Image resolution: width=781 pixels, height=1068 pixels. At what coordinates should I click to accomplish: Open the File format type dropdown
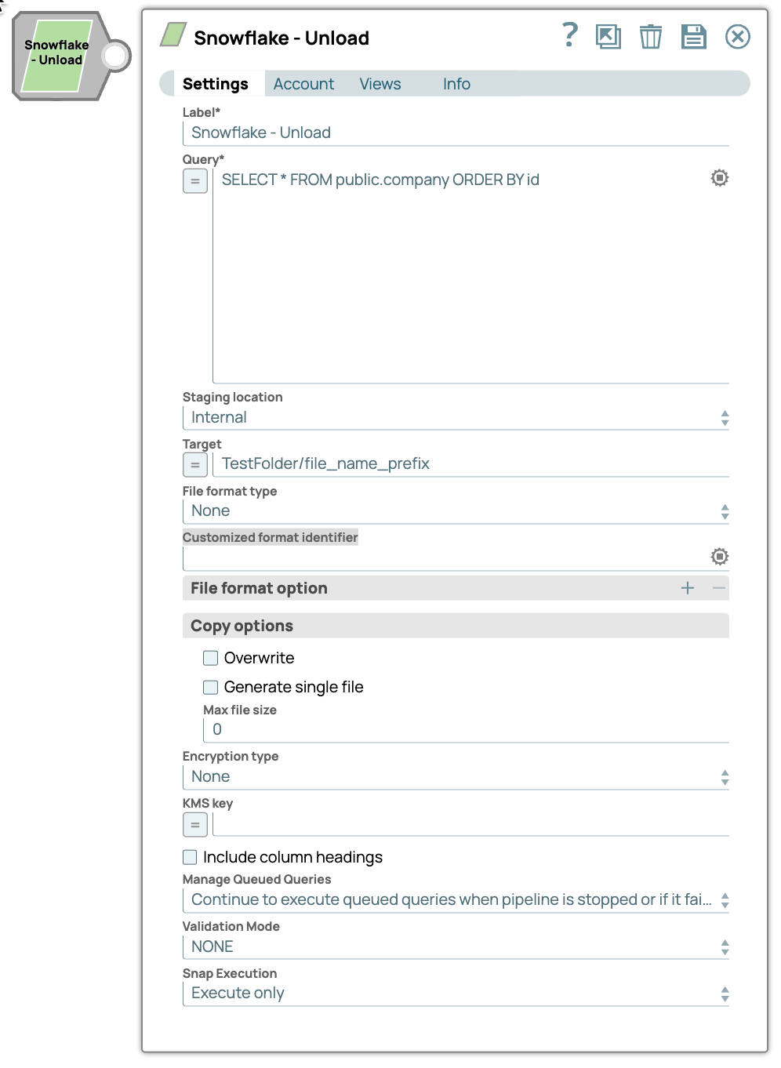[725, 510]
